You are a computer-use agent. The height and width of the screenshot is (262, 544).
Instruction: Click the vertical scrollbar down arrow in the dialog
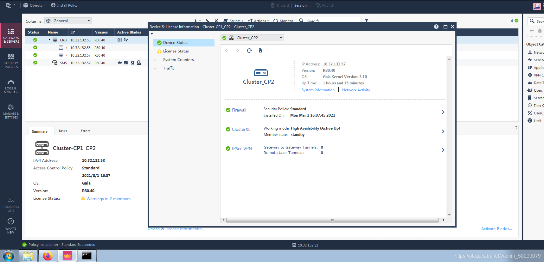coord(449,215)
